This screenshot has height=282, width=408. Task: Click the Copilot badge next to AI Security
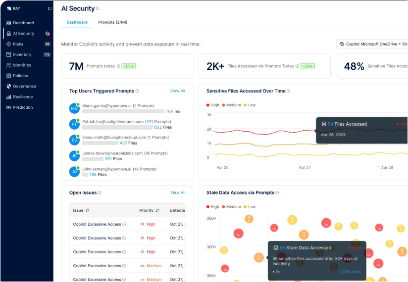point(48,34)
